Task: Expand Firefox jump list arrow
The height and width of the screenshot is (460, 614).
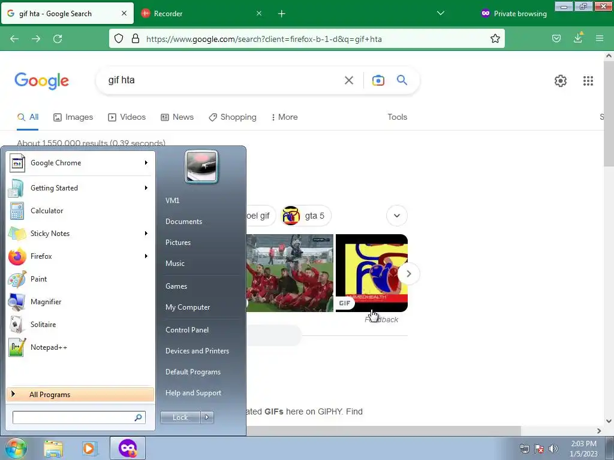Action: [146, 256]
